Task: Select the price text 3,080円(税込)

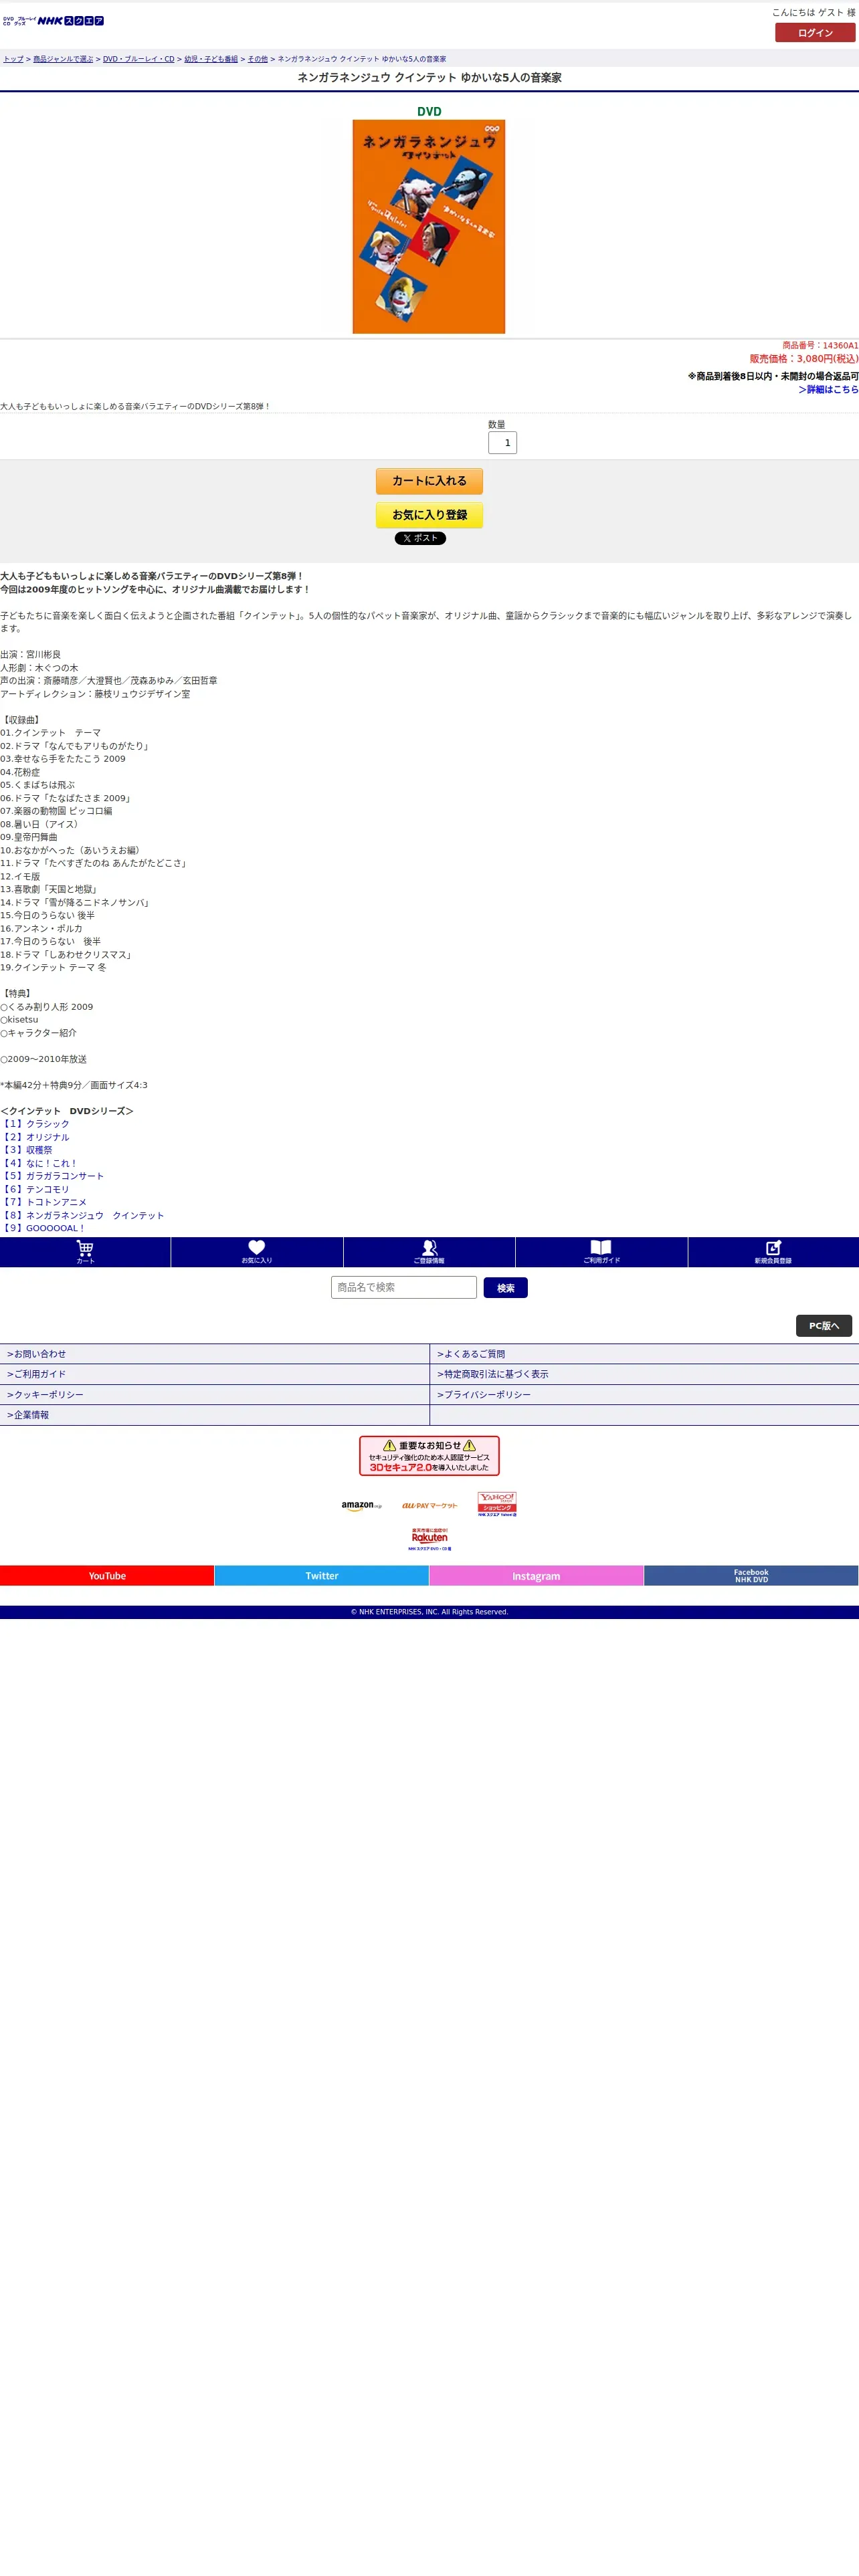Action: click(827, 359)
